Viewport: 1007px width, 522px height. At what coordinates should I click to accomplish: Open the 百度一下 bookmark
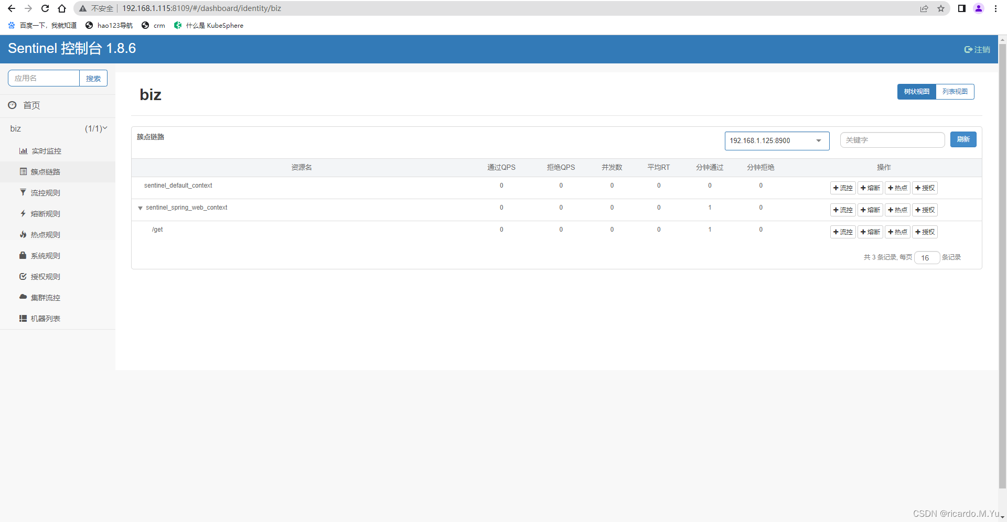tap(42, 25)
